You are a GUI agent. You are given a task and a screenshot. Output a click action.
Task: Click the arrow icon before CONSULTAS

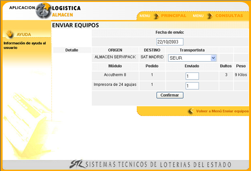click(210, 16)
